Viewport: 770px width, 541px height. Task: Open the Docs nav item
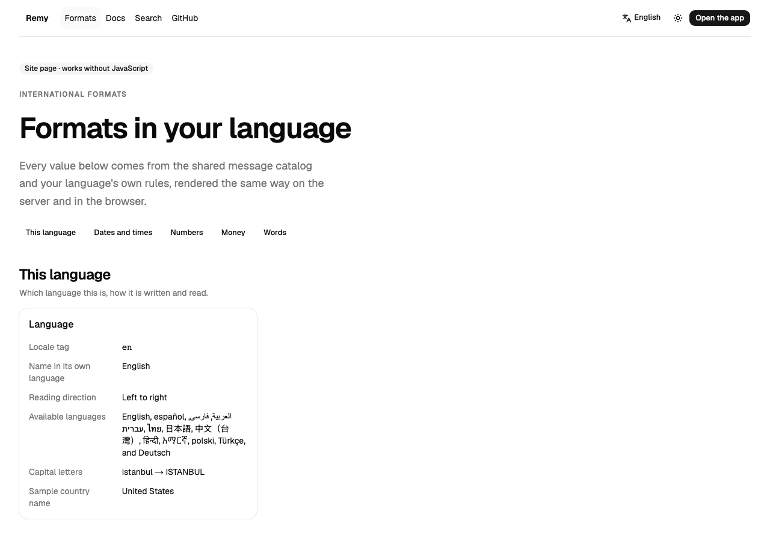click(115, 18)
